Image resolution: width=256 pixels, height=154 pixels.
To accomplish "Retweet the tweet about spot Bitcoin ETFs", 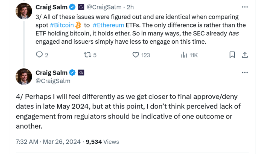I will pyautogui.click(x=86, y=55).
